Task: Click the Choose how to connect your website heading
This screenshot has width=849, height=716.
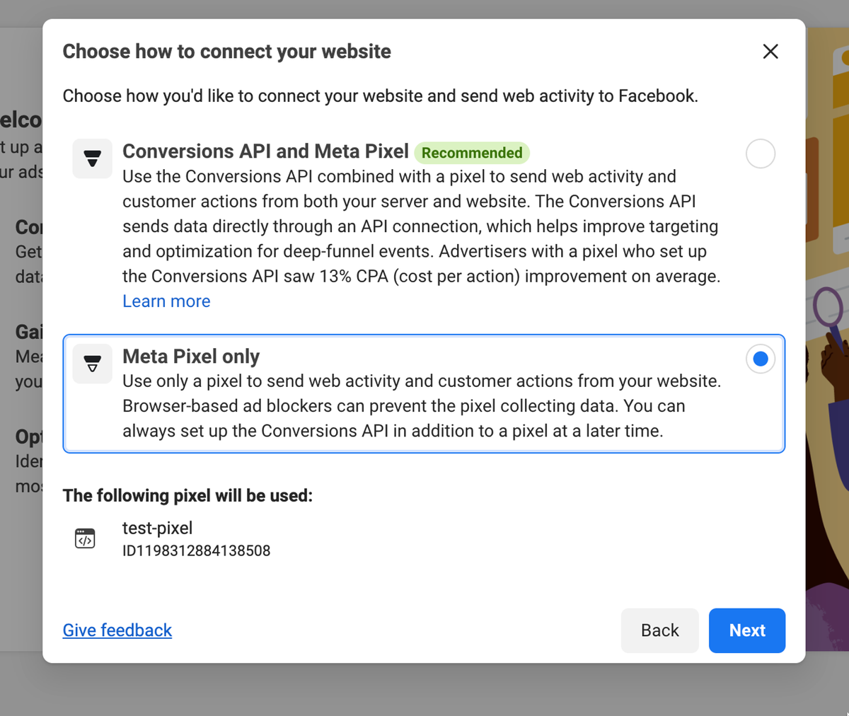Action: tap(226, 52)
